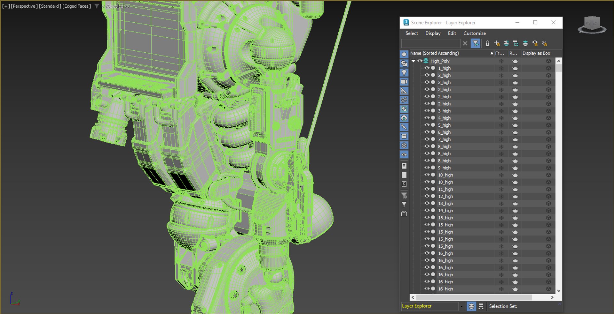Hide the High_Poly layer via eye icon
Screen dimensions: 614x314
(x=420, y=61)
